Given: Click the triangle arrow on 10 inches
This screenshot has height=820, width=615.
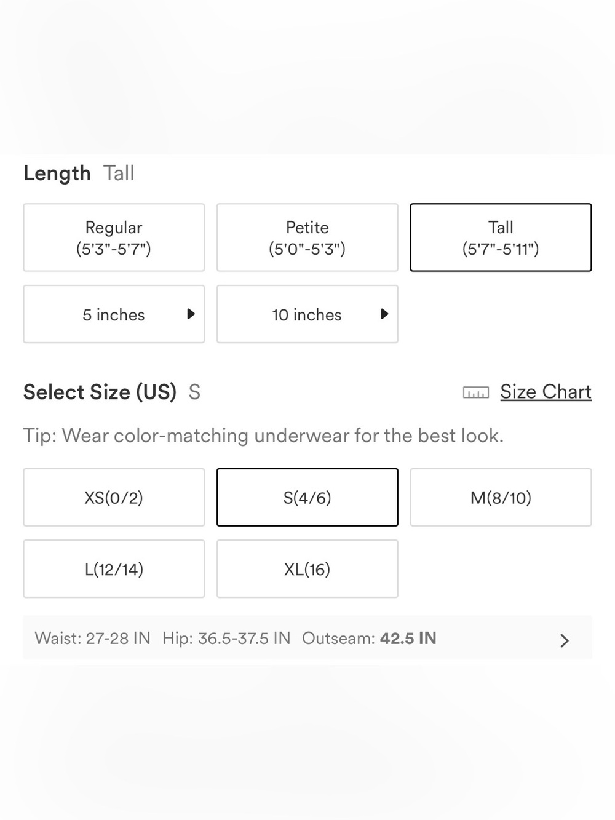Looking at the screenshot, I should click(x=384, y=314).
